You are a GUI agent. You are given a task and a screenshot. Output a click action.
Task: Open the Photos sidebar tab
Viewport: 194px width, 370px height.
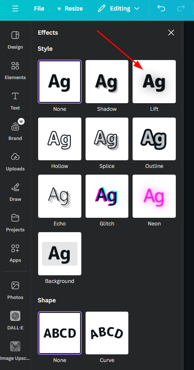(15, 290)
